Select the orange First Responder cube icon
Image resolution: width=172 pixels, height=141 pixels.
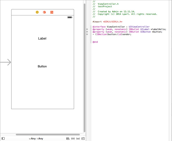click(x=44, y=12)
